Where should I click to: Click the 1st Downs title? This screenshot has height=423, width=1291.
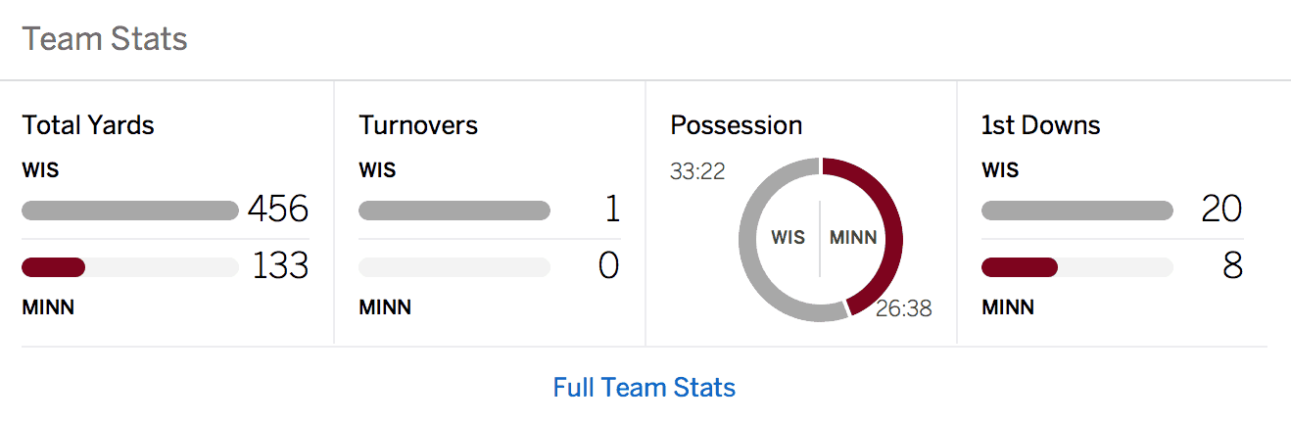coord(1041,125)
